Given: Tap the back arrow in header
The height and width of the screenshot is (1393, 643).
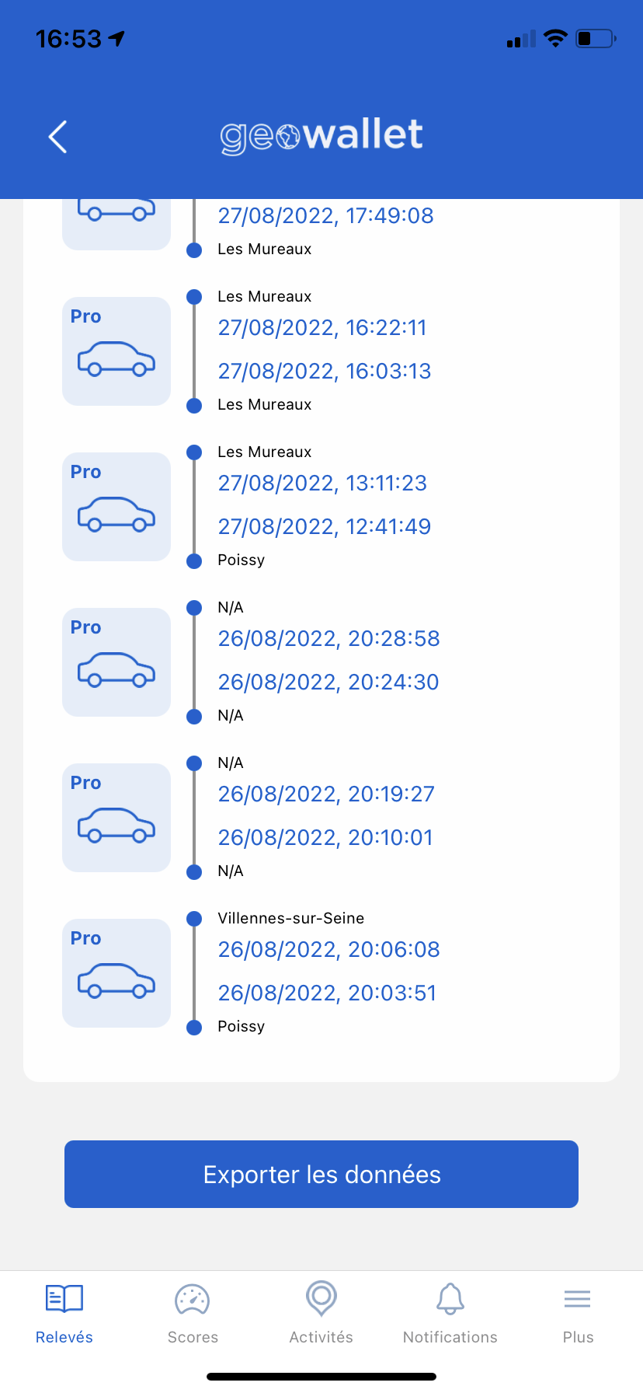Looking at the screenshot, I should tap(58, 137).
